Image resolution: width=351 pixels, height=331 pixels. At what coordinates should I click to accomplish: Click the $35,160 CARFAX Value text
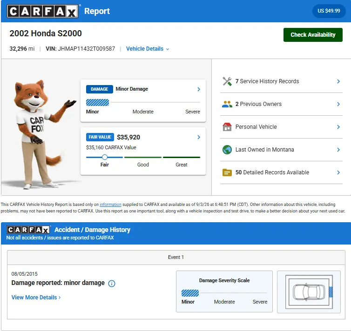111,147
